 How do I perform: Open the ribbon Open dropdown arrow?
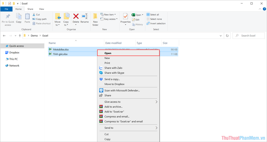[x=143, y=15]
